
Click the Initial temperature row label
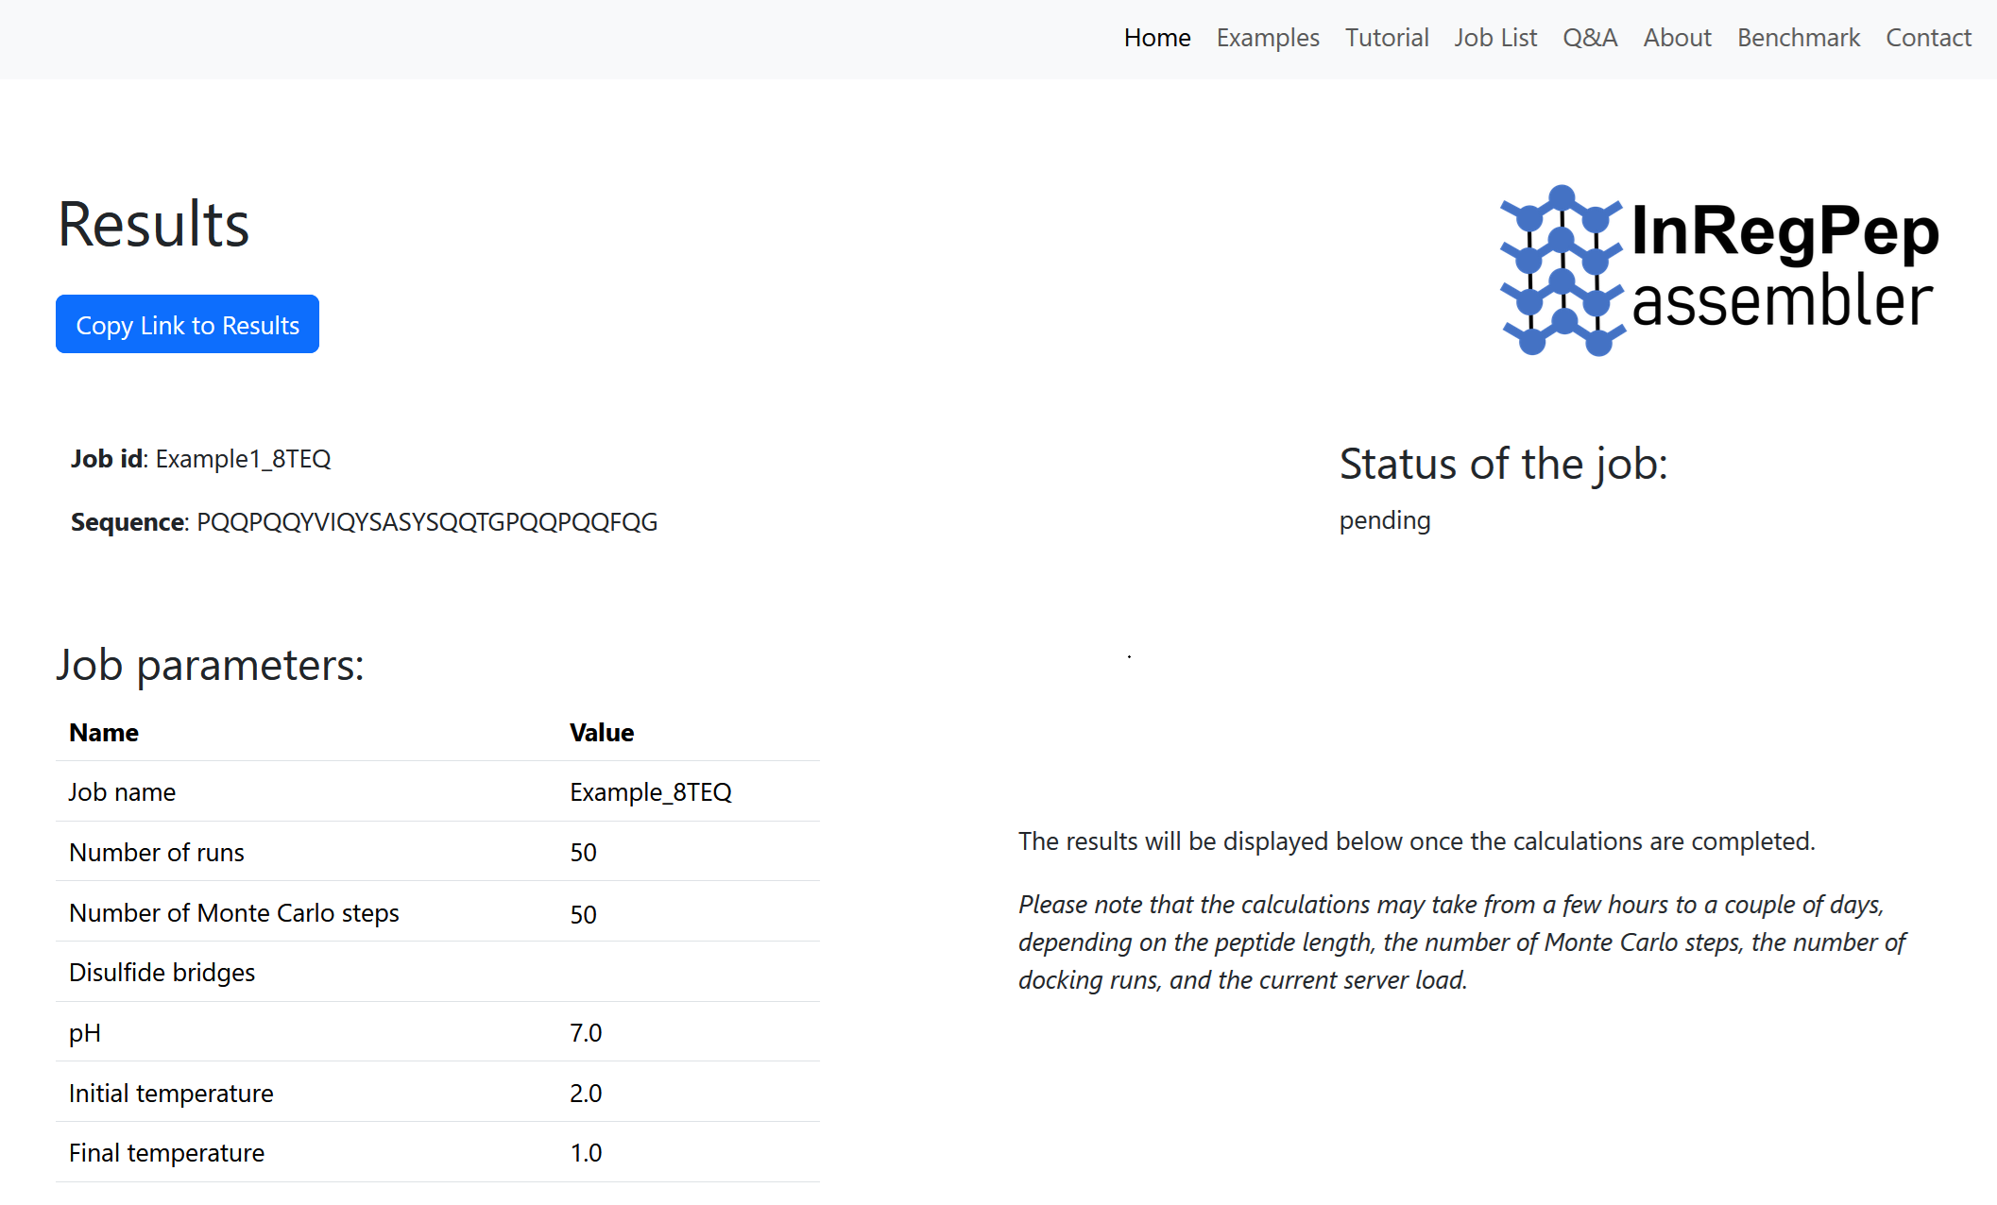(x=171, y=1094)
